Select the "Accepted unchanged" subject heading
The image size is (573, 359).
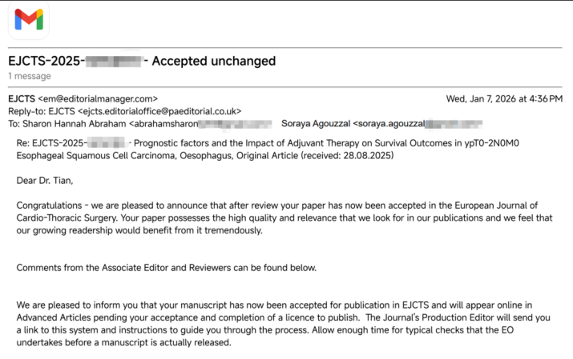pyautogui.click(x=214, y=61)
